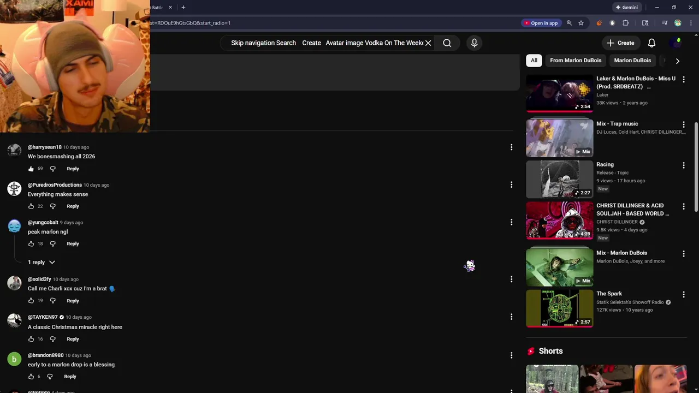
Task: Open options menu for @brandon8980 comment
Action: coord(511,355)
